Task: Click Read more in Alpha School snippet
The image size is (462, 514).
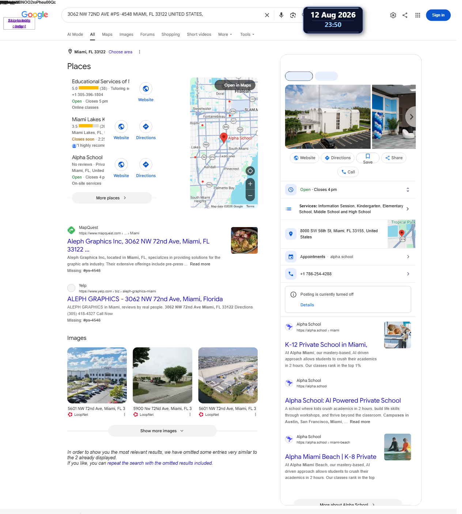Action: point(360,422)
